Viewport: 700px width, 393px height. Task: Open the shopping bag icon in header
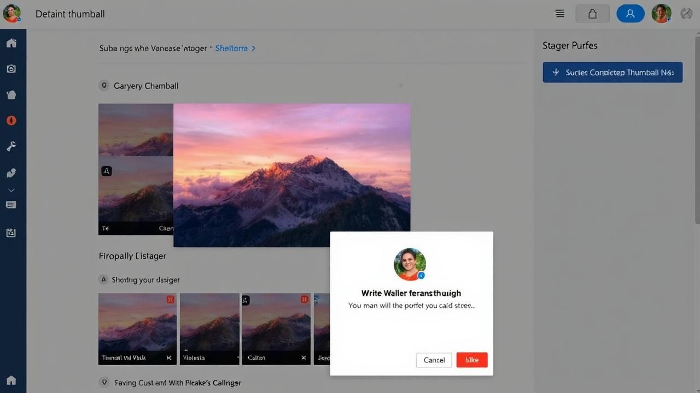click(592, 14)
